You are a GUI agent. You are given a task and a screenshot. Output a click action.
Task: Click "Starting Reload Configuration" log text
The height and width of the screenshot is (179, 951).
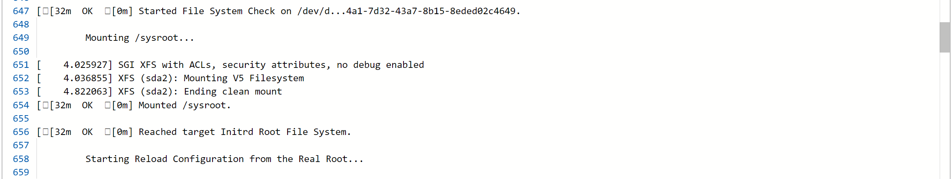pyautogui.click(x=224, y=159)
